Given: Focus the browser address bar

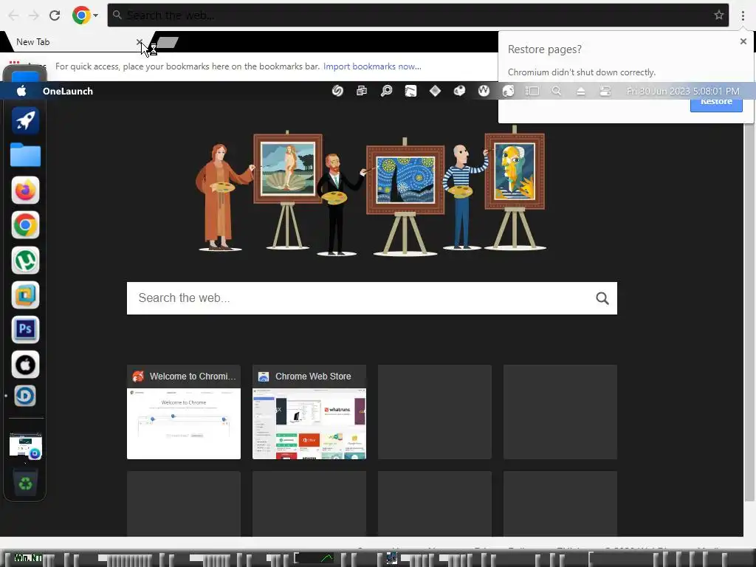Looking at the screenshot, I should (x=418, y=16).
